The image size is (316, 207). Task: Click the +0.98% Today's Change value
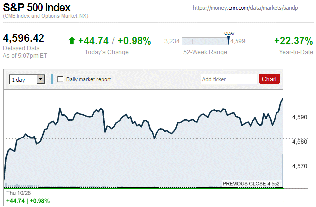point(133,41)
